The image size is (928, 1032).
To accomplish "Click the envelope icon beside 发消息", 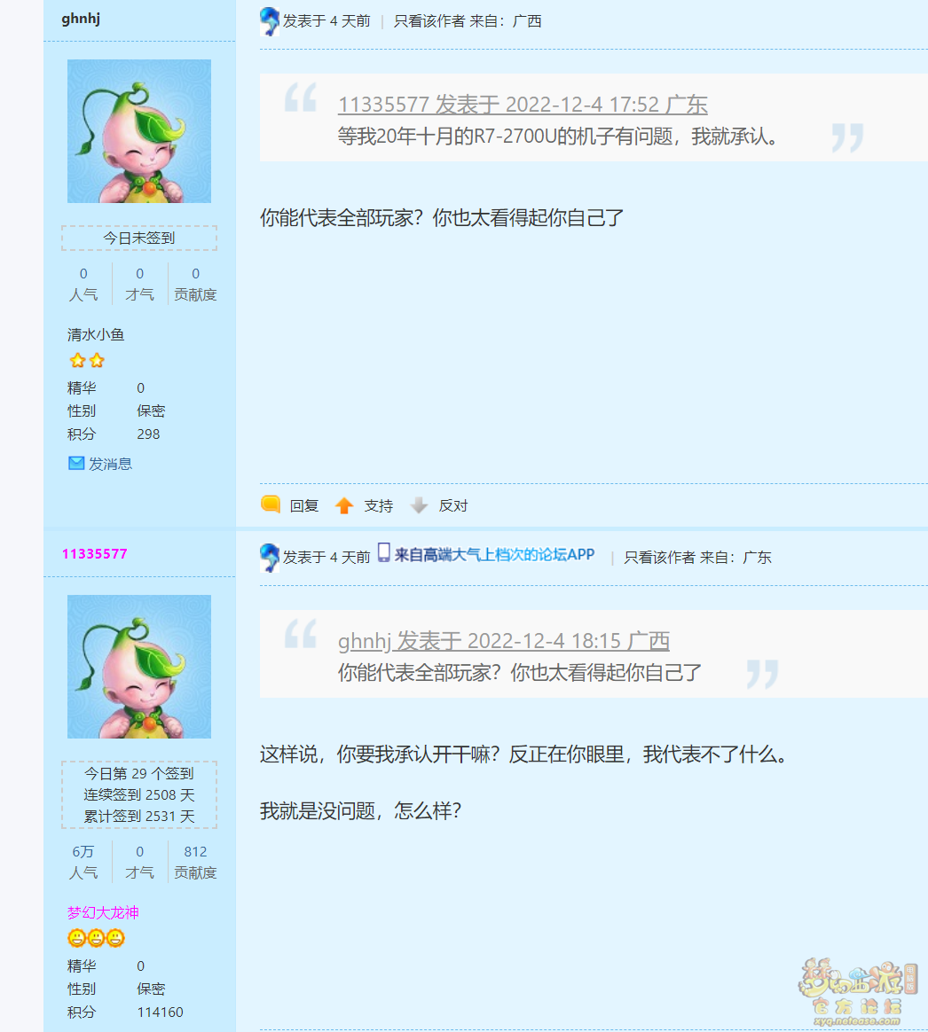I will [x=76, y=464].
